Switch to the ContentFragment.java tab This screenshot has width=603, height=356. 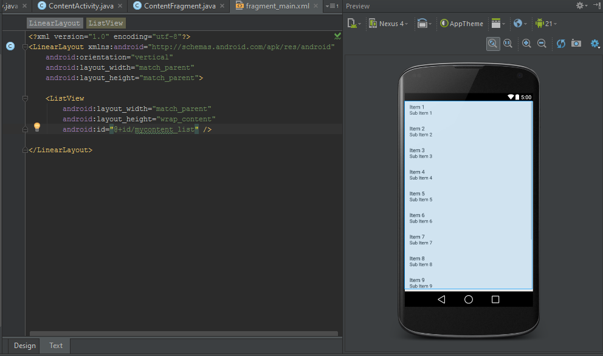(x=179, y=5)
